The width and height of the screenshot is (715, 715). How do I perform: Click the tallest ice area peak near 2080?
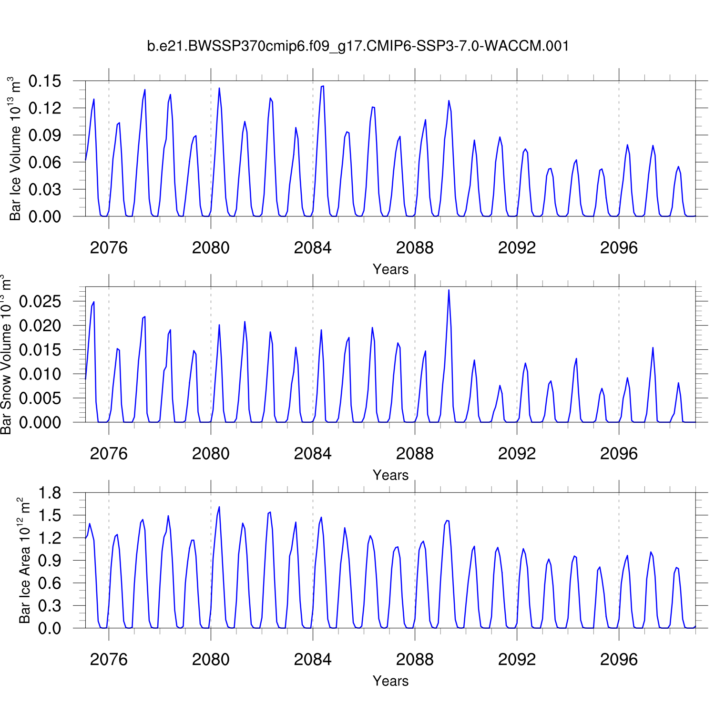point(219,507)
